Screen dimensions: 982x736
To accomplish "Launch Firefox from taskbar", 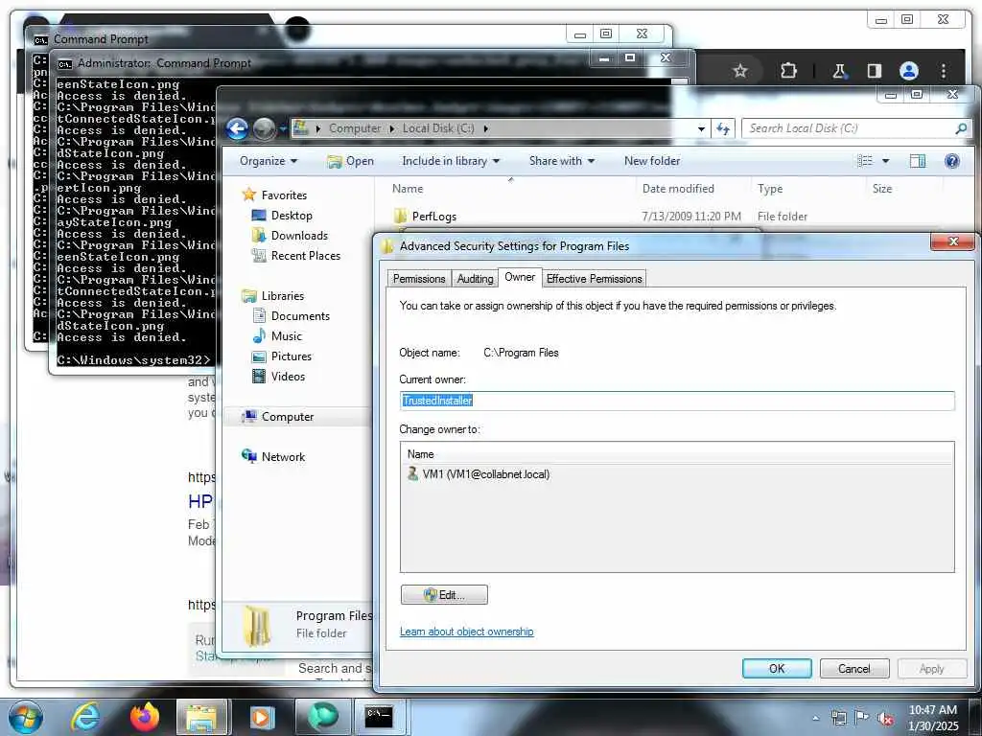I will click(x=144, y=717).
